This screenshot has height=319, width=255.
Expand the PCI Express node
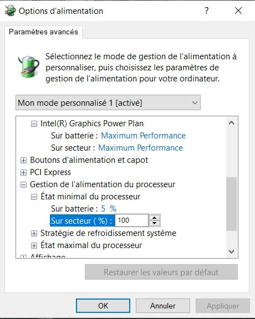click(x=23, y=173)
